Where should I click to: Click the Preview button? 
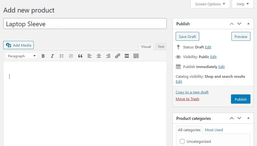tap(241, 36)
